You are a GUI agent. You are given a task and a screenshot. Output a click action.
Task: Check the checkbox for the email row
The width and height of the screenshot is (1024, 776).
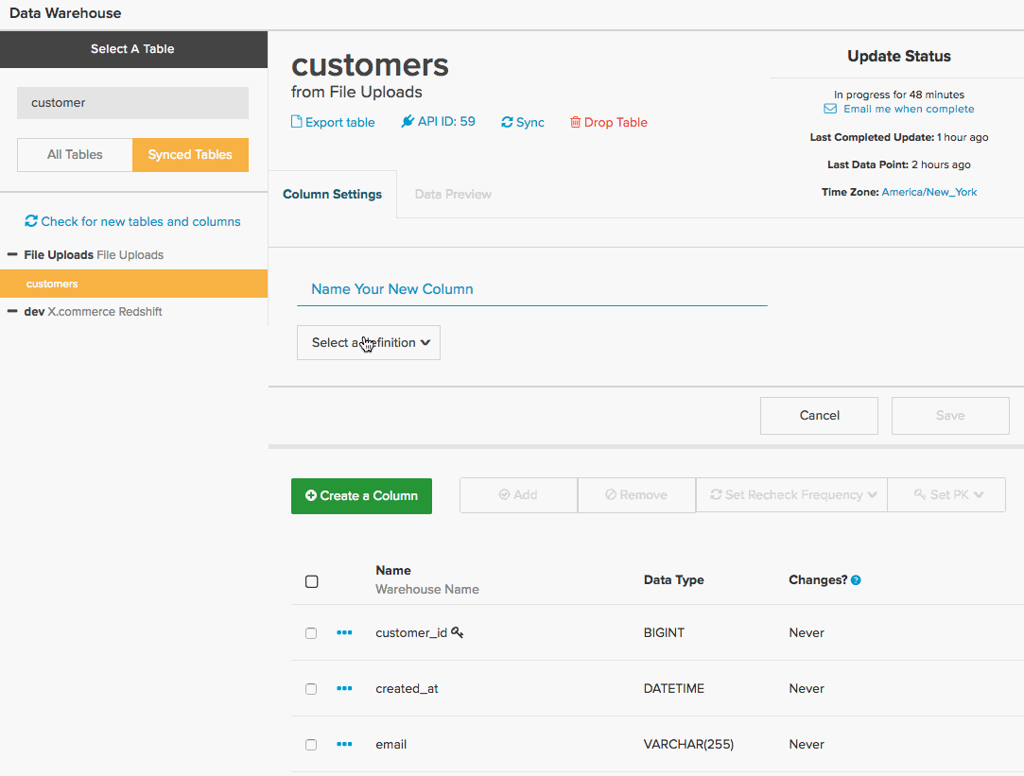pyautogui.click(x=311, y=744)
